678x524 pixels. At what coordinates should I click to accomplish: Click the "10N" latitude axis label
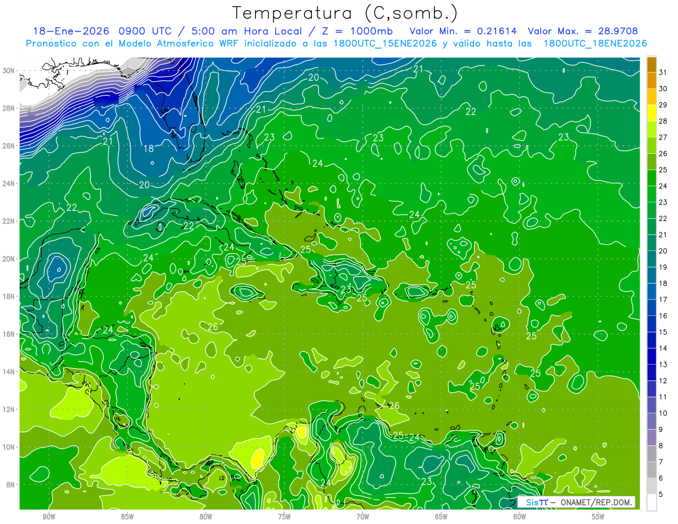(10, 447)
